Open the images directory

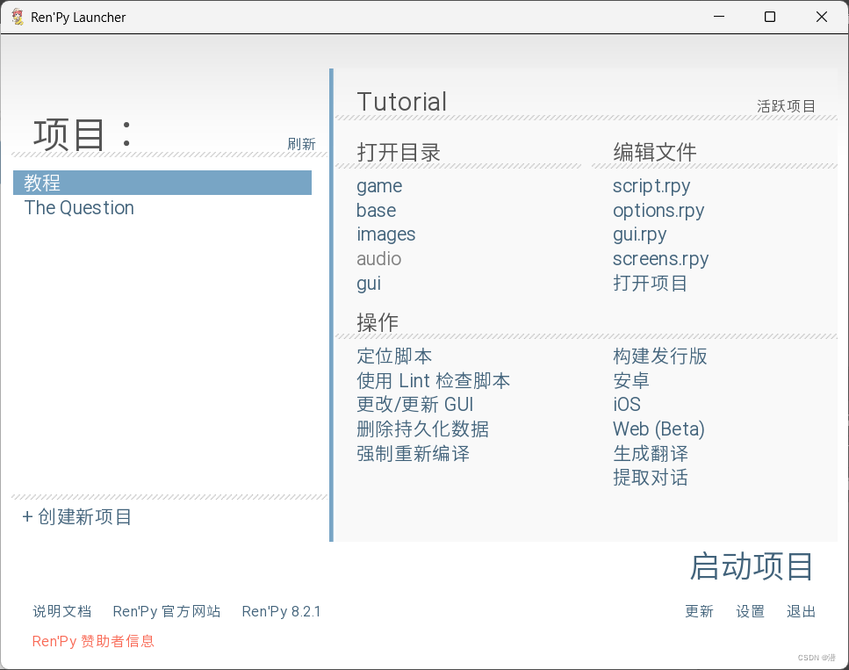385,234
